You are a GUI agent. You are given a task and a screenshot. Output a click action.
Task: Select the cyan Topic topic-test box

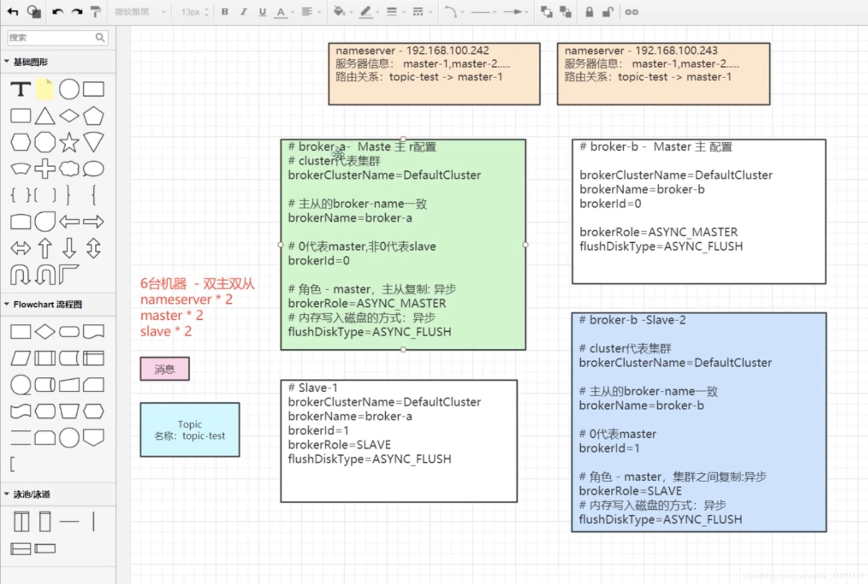[190, 430]
